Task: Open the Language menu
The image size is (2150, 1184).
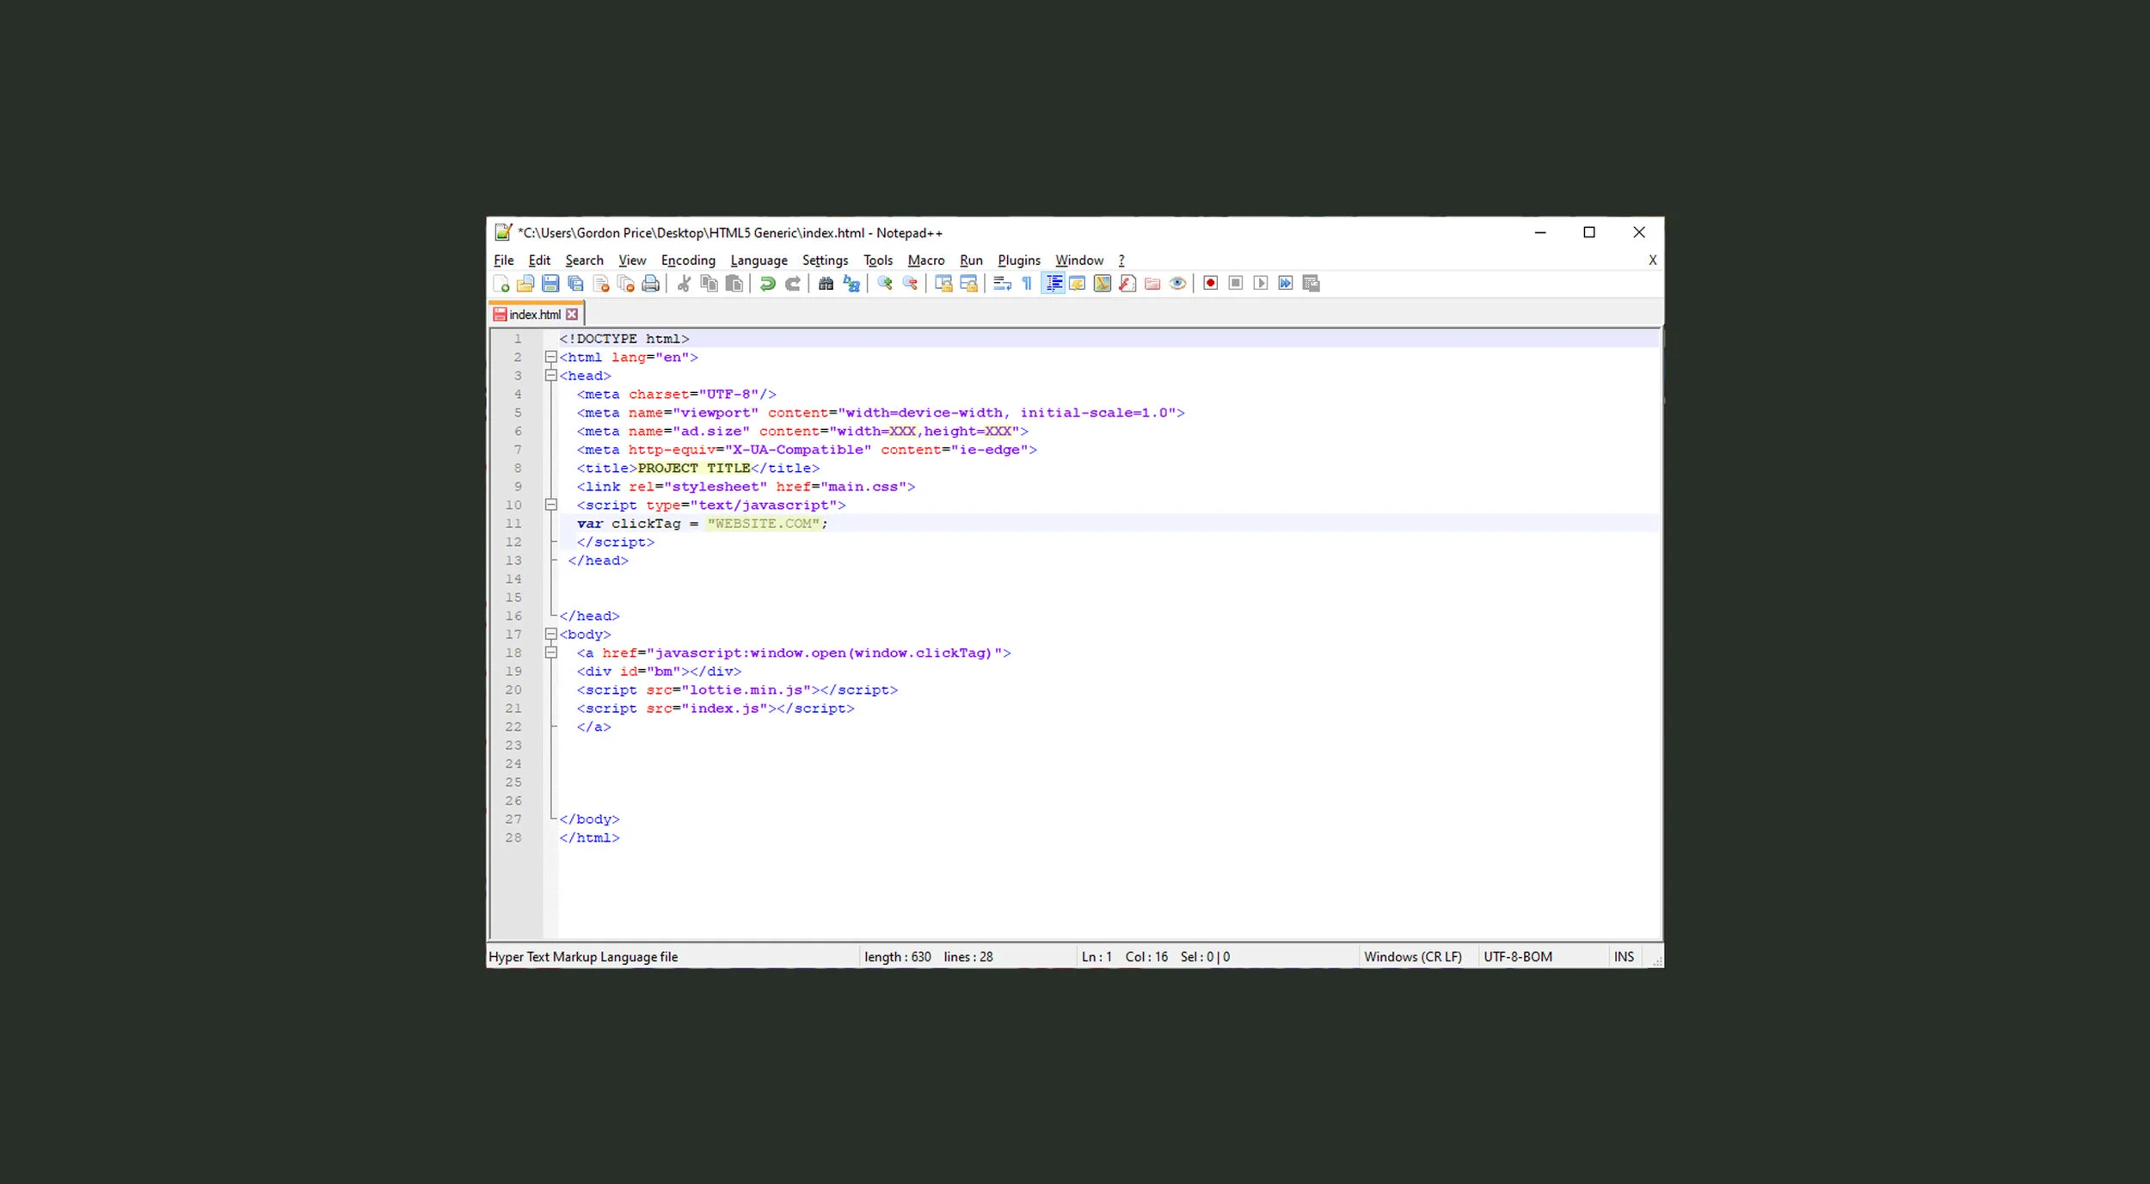Action: (x=759, y=260)
